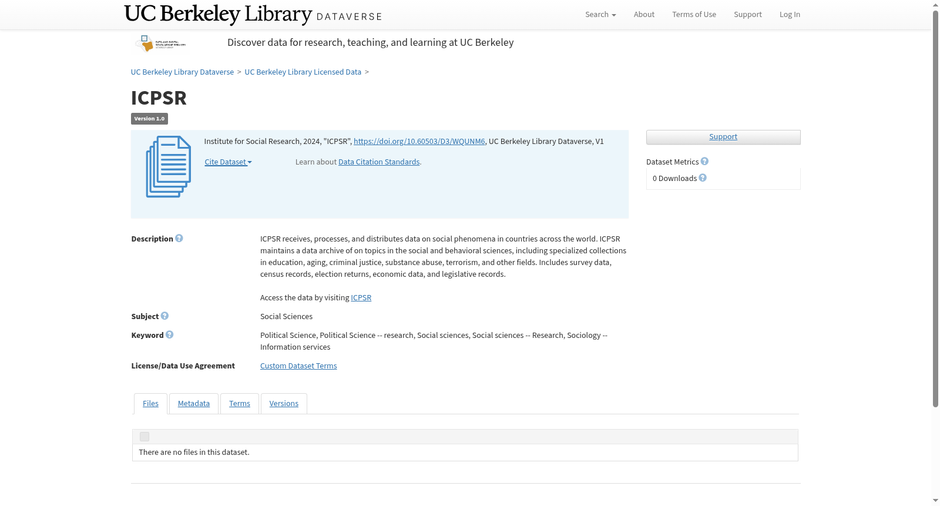Toggle the select-all files checkbox
This screenshot has width=940, height=506.
tap(145, 437)
